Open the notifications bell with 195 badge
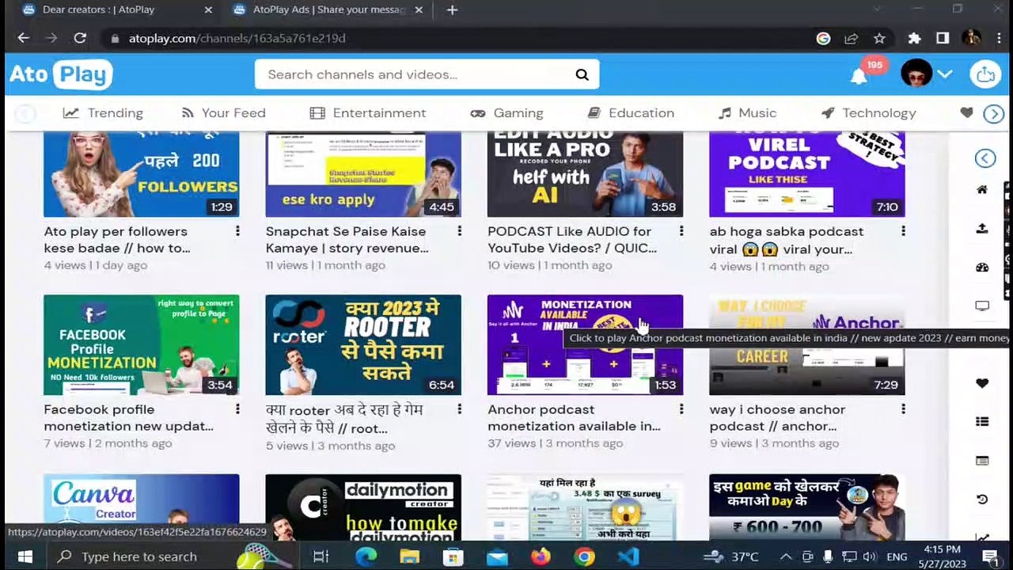 point(859,76)
